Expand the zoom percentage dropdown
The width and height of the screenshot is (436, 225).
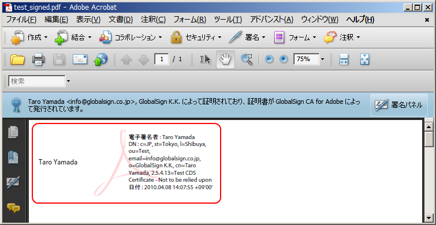[x=323, y=59]
